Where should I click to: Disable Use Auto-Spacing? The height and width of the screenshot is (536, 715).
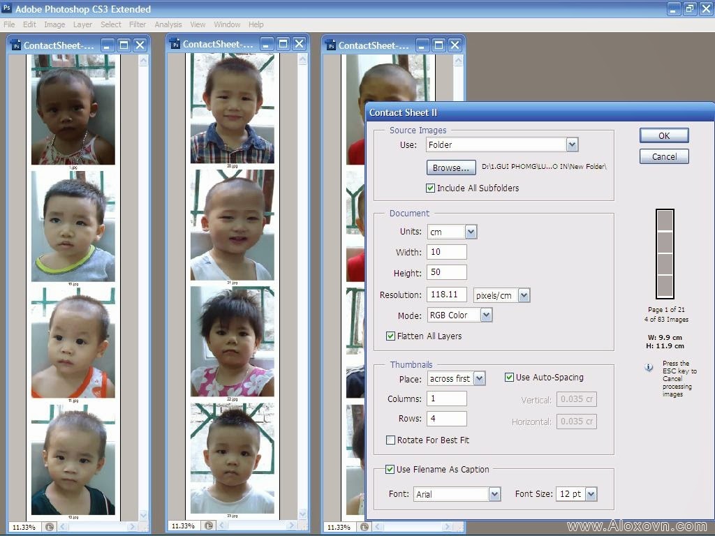point(509,378)
